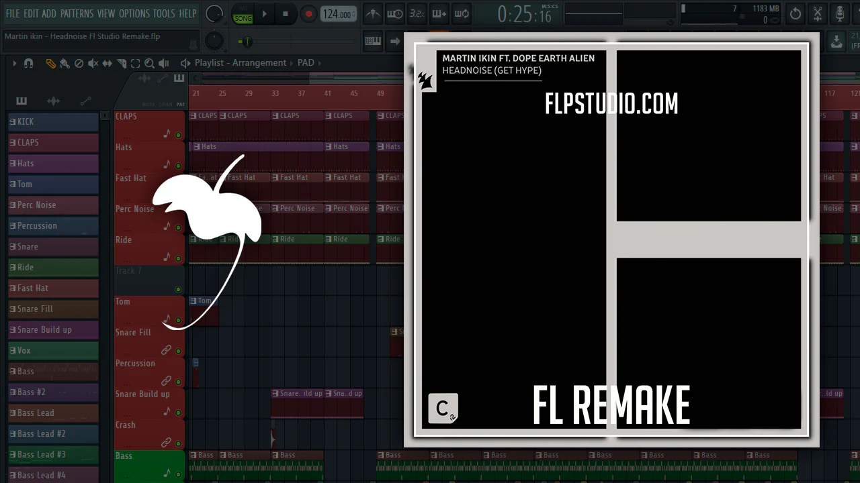The width and height of the screenshot is (860, 483).
Task: Select the Playback speaker tool
Action: [163, 63]
